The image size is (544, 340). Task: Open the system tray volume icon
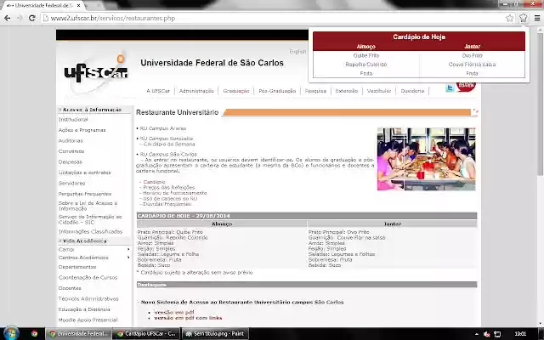click(487, 334)
